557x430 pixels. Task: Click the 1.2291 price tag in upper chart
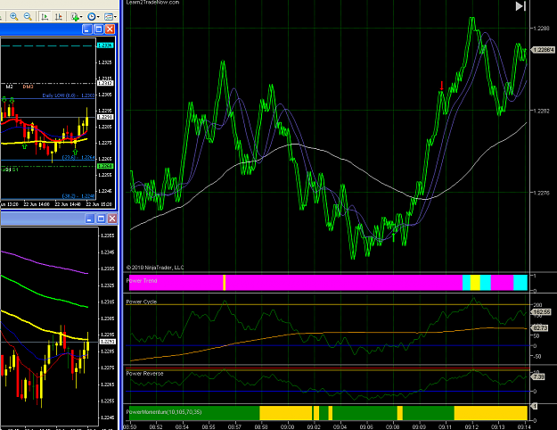[105, 117]
